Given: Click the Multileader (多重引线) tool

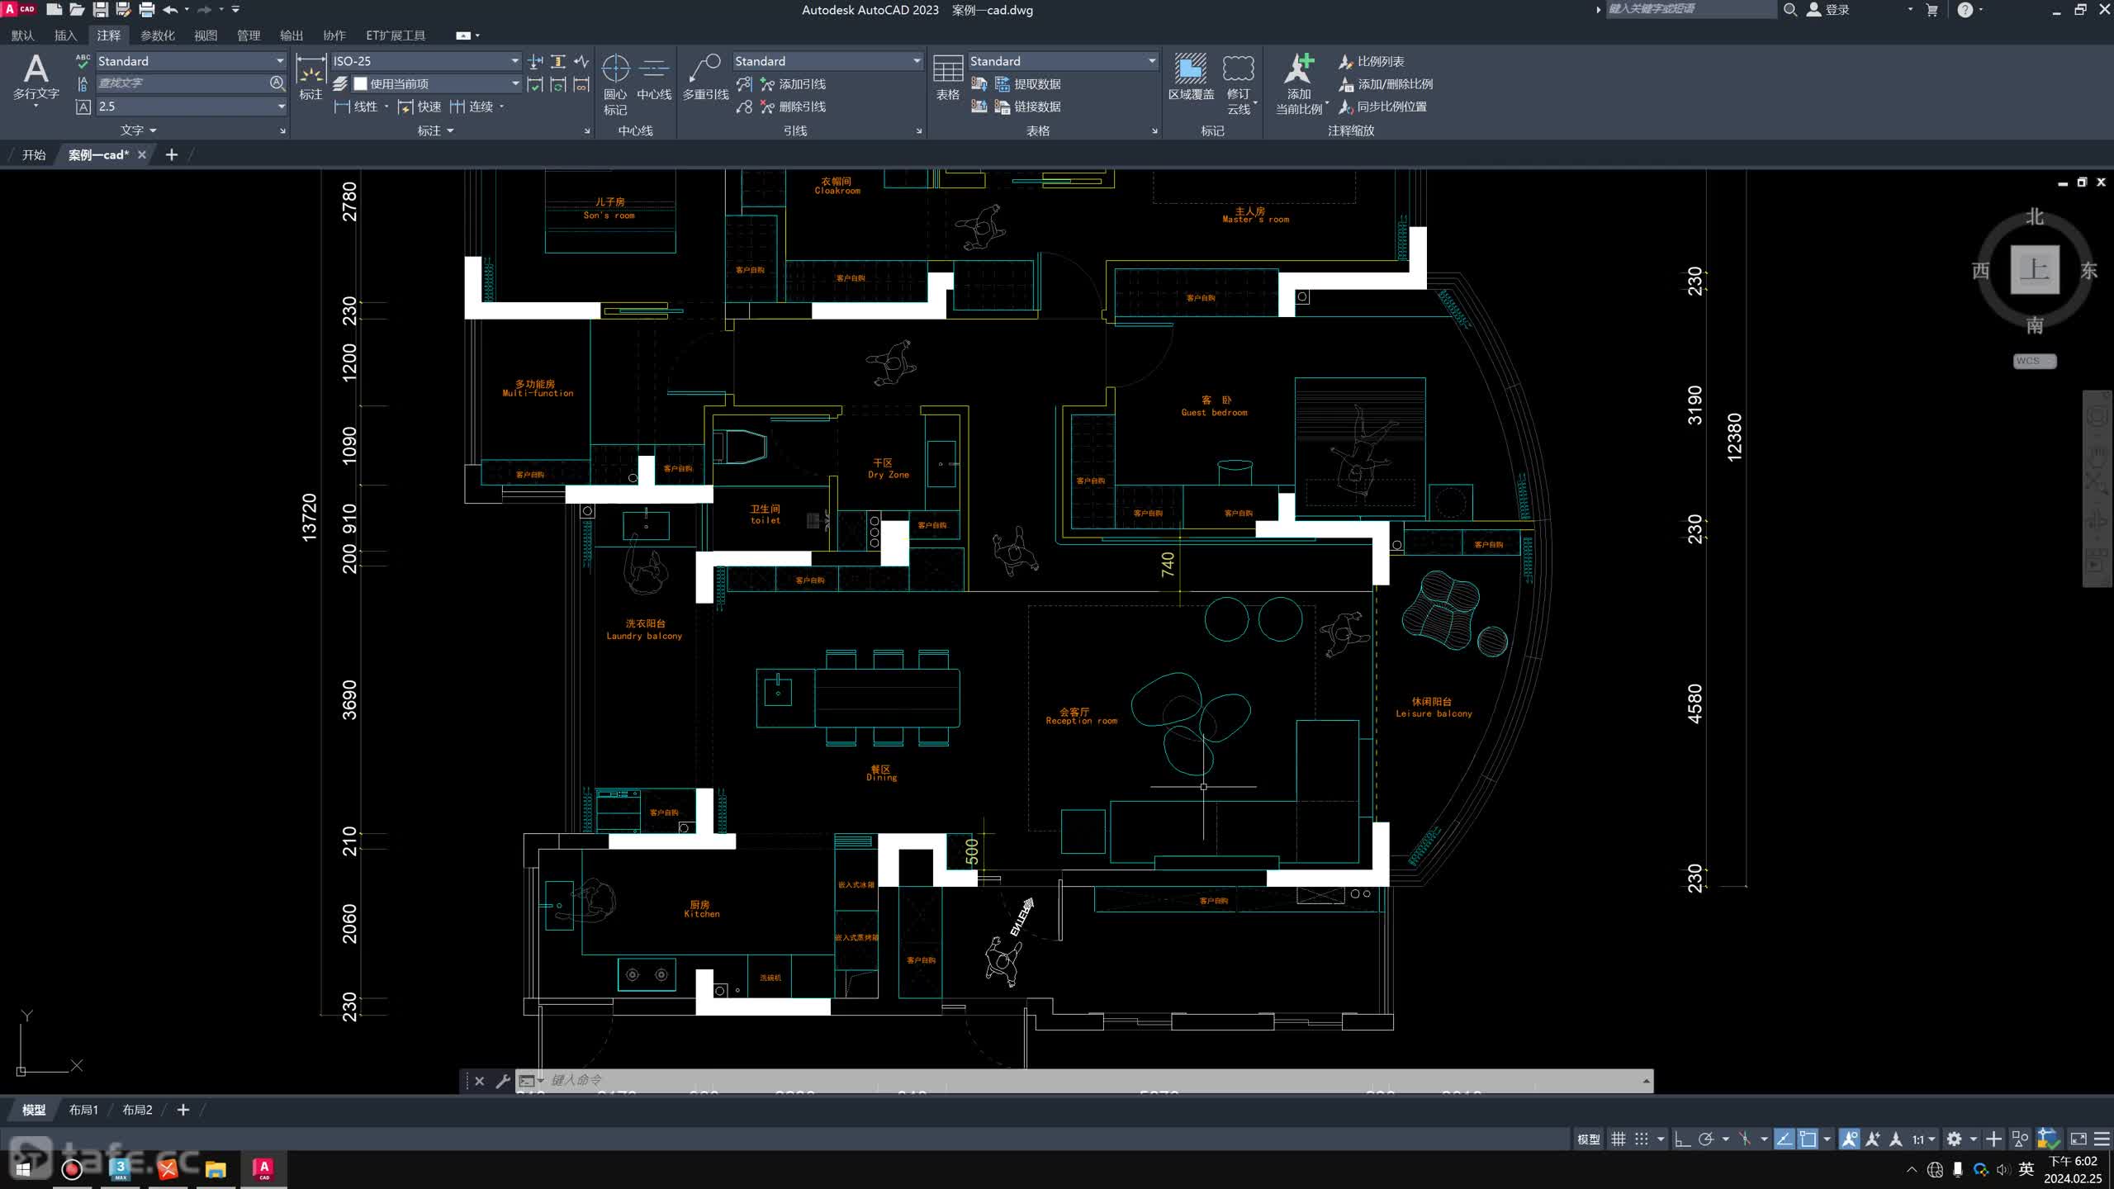Looking at the screenshot, I should (x=705, y=78).
